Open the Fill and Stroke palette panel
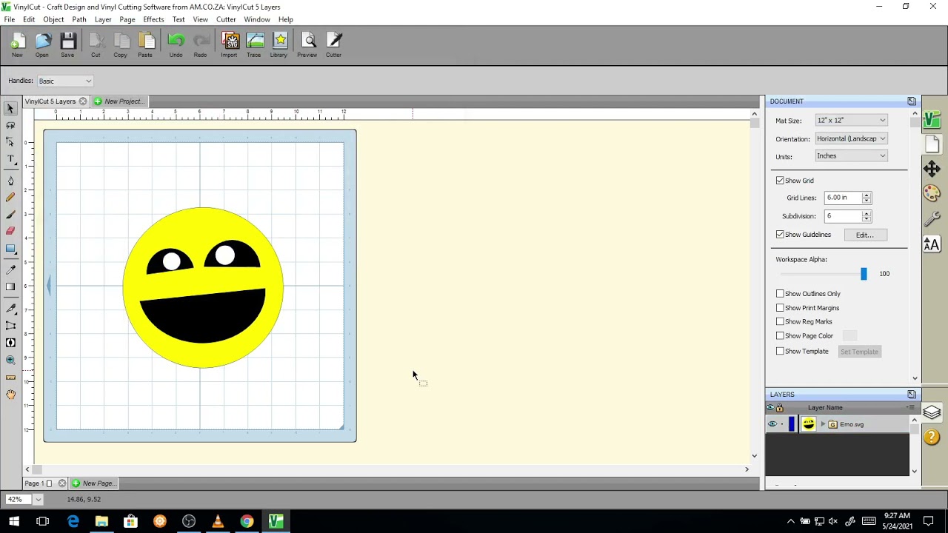948x533 pixels. coord(932,194)
